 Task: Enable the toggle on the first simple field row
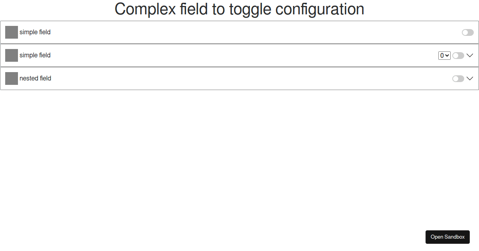pyautogui.click(x=467, y=32)
